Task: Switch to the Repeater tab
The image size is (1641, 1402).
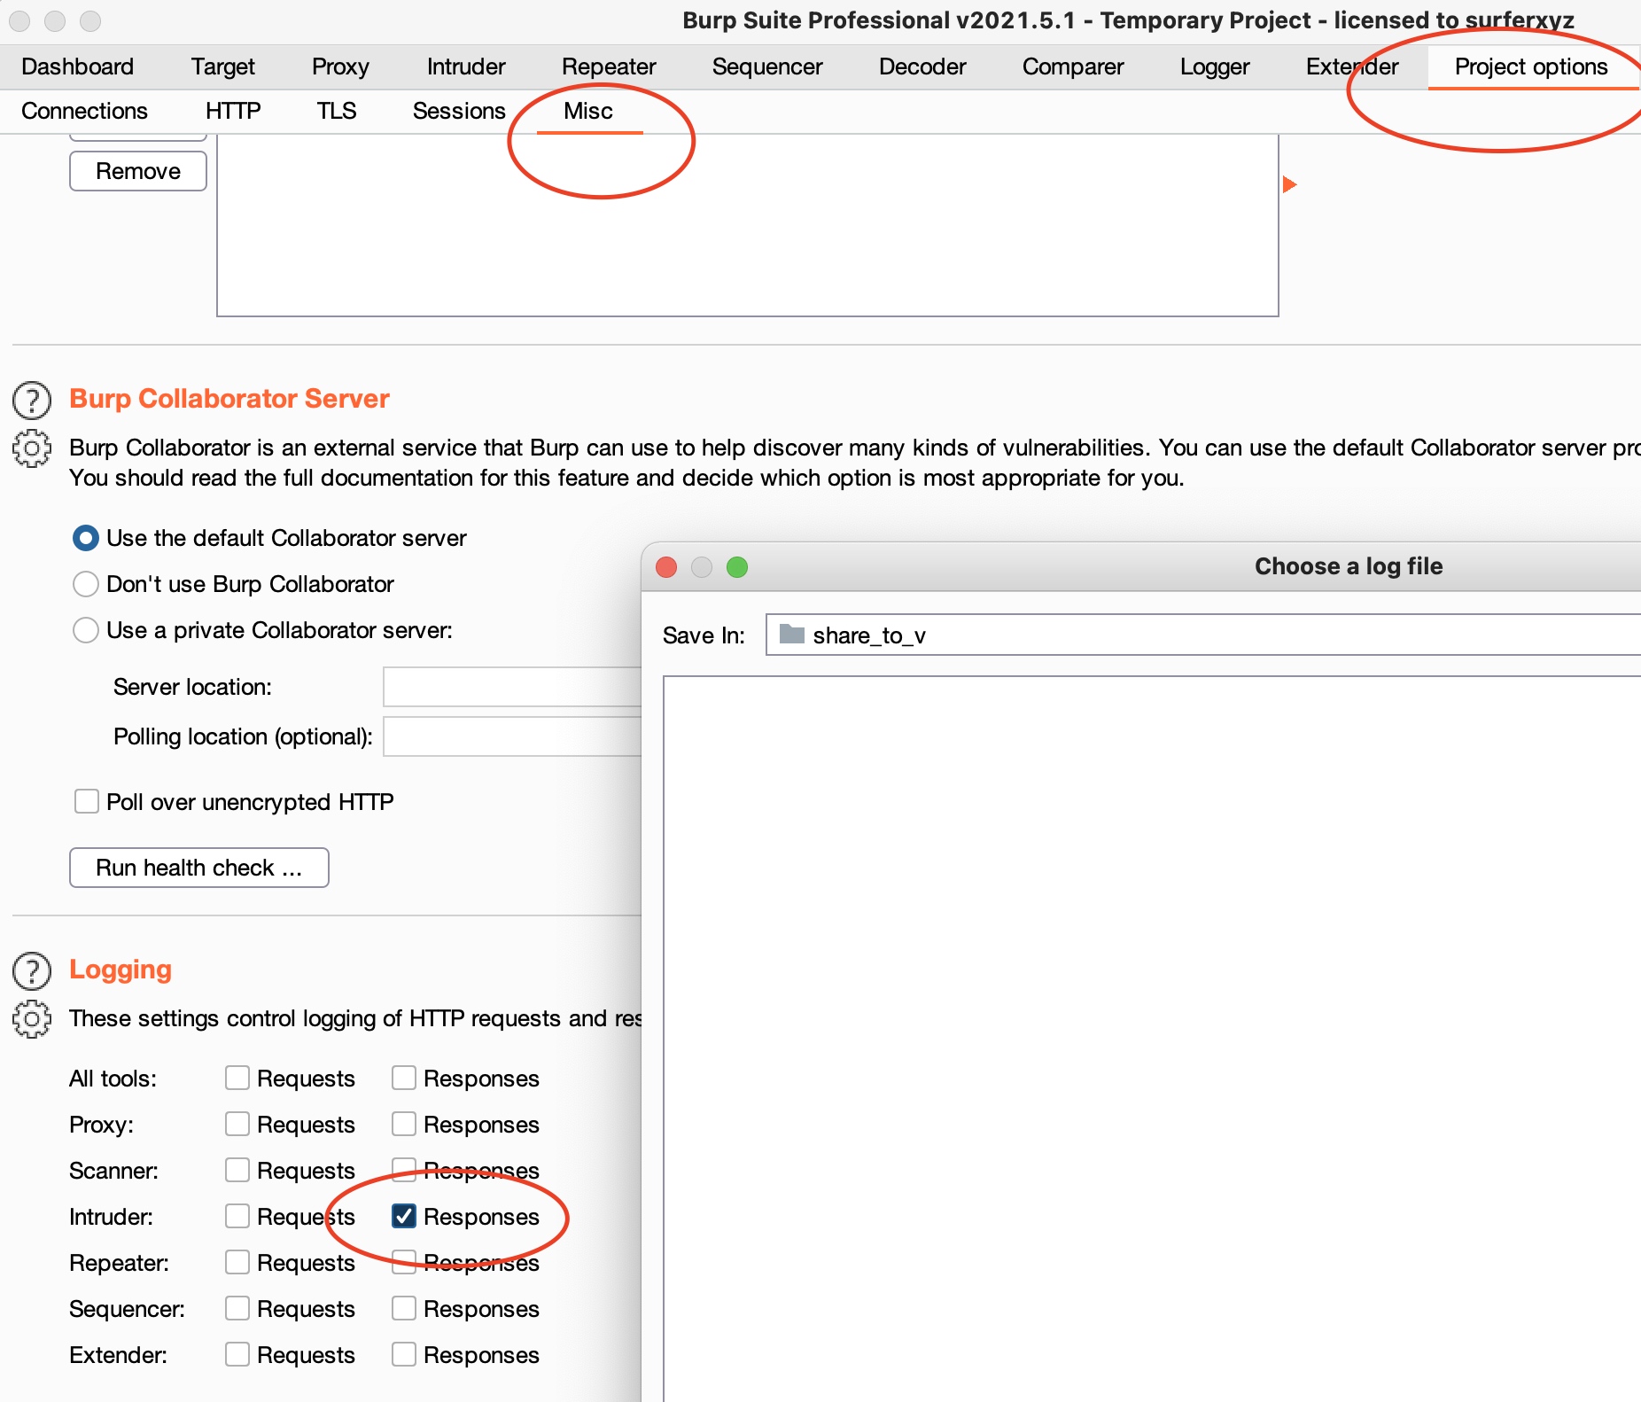Action: [609, 66]
